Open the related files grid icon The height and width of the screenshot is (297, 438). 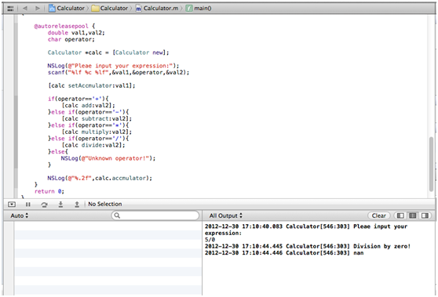(x=10, y=9)
